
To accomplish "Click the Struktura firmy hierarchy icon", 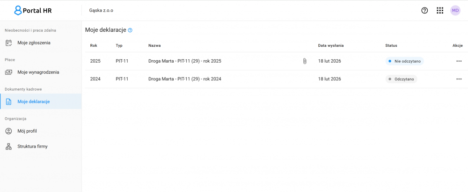I will click(x=8, y=147).
